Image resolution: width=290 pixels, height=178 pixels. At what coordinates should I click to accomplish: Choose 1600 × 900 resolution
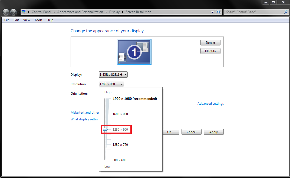(x=120, y=114)
